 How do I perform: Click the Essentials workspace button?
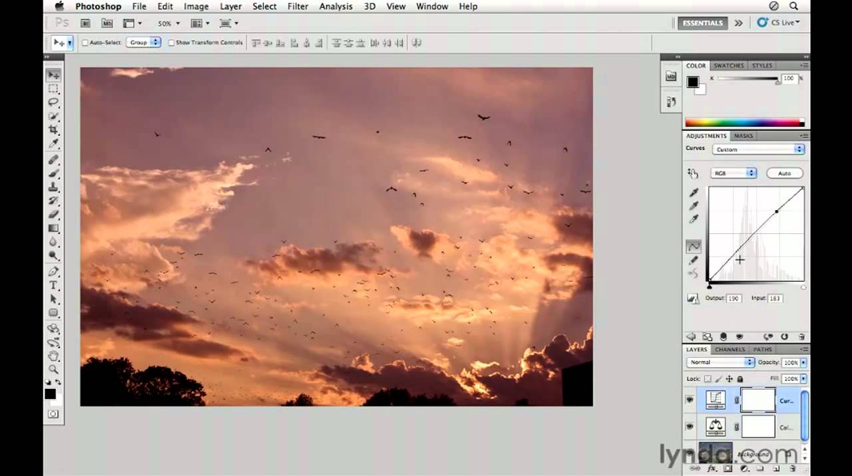coord(703,23)
